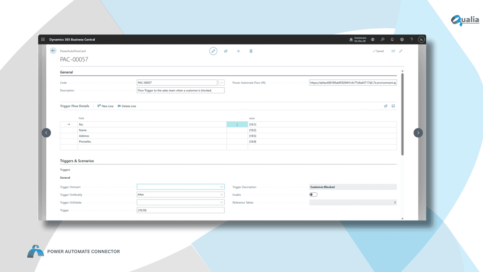Click the Description input field

click(180, 90)
